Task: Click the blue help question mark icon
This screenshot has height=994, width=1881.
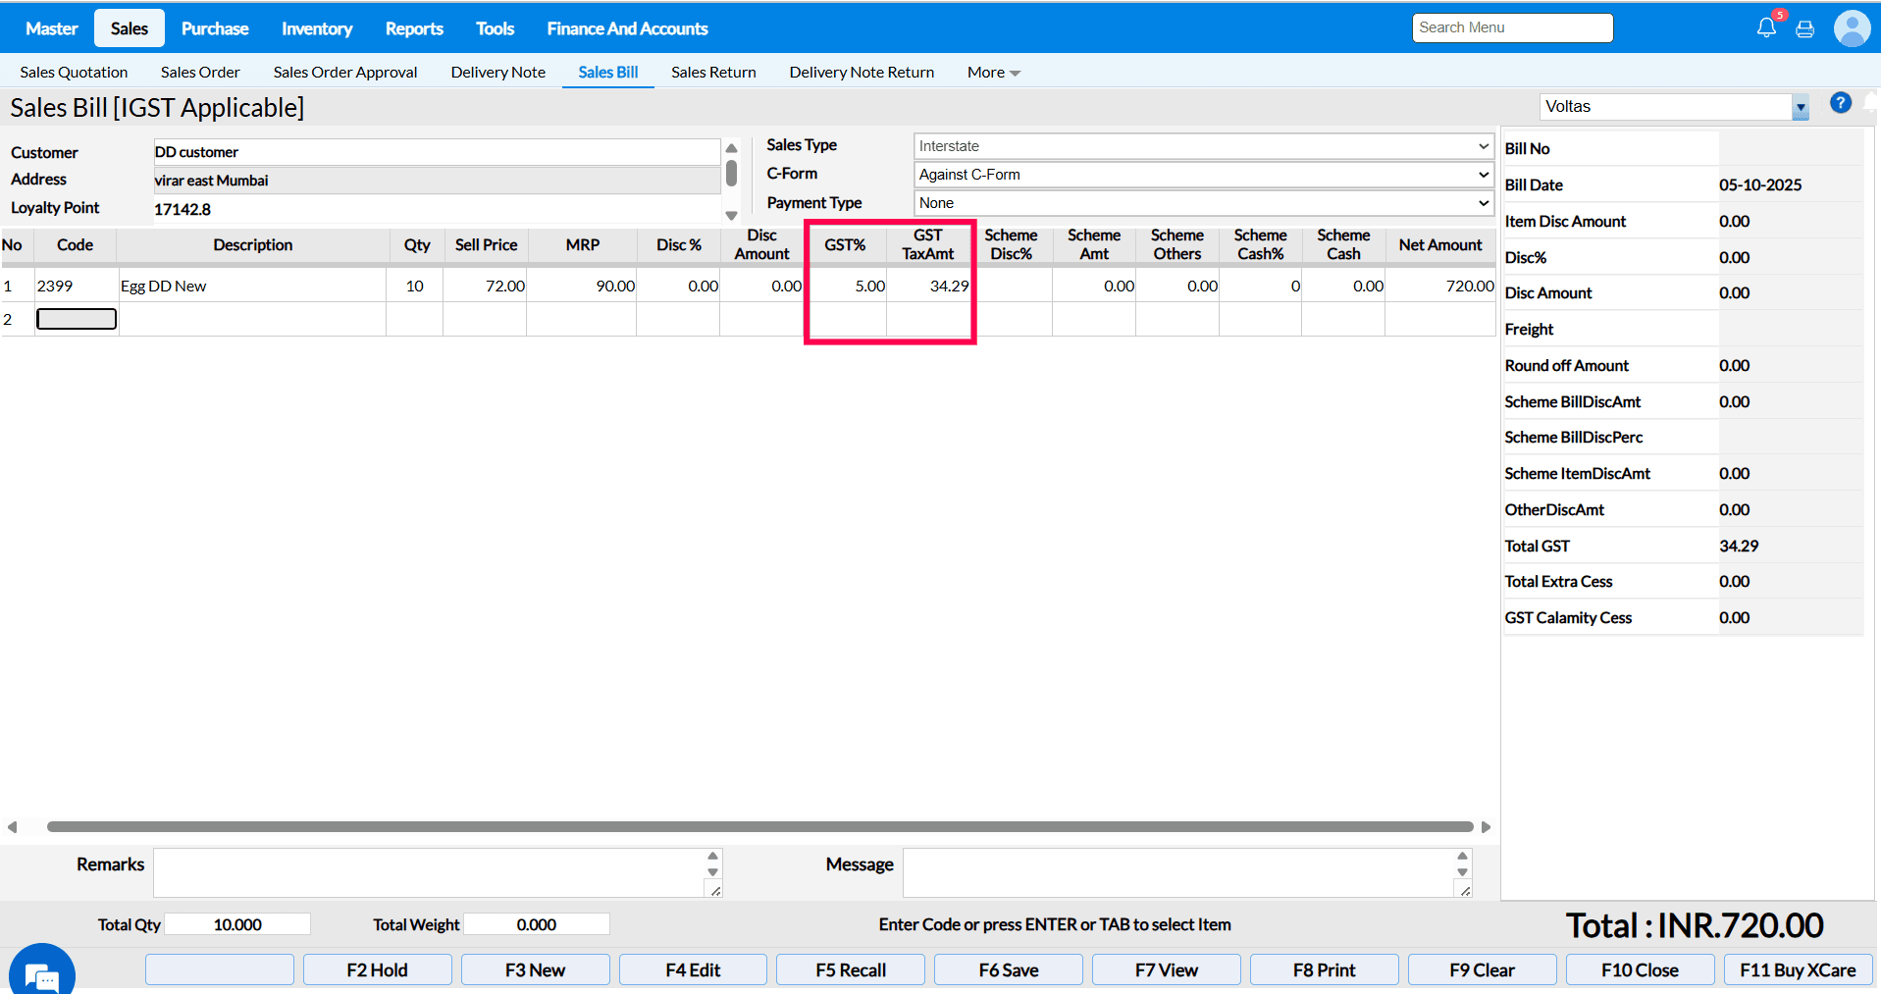Action: click(1841, 103)
